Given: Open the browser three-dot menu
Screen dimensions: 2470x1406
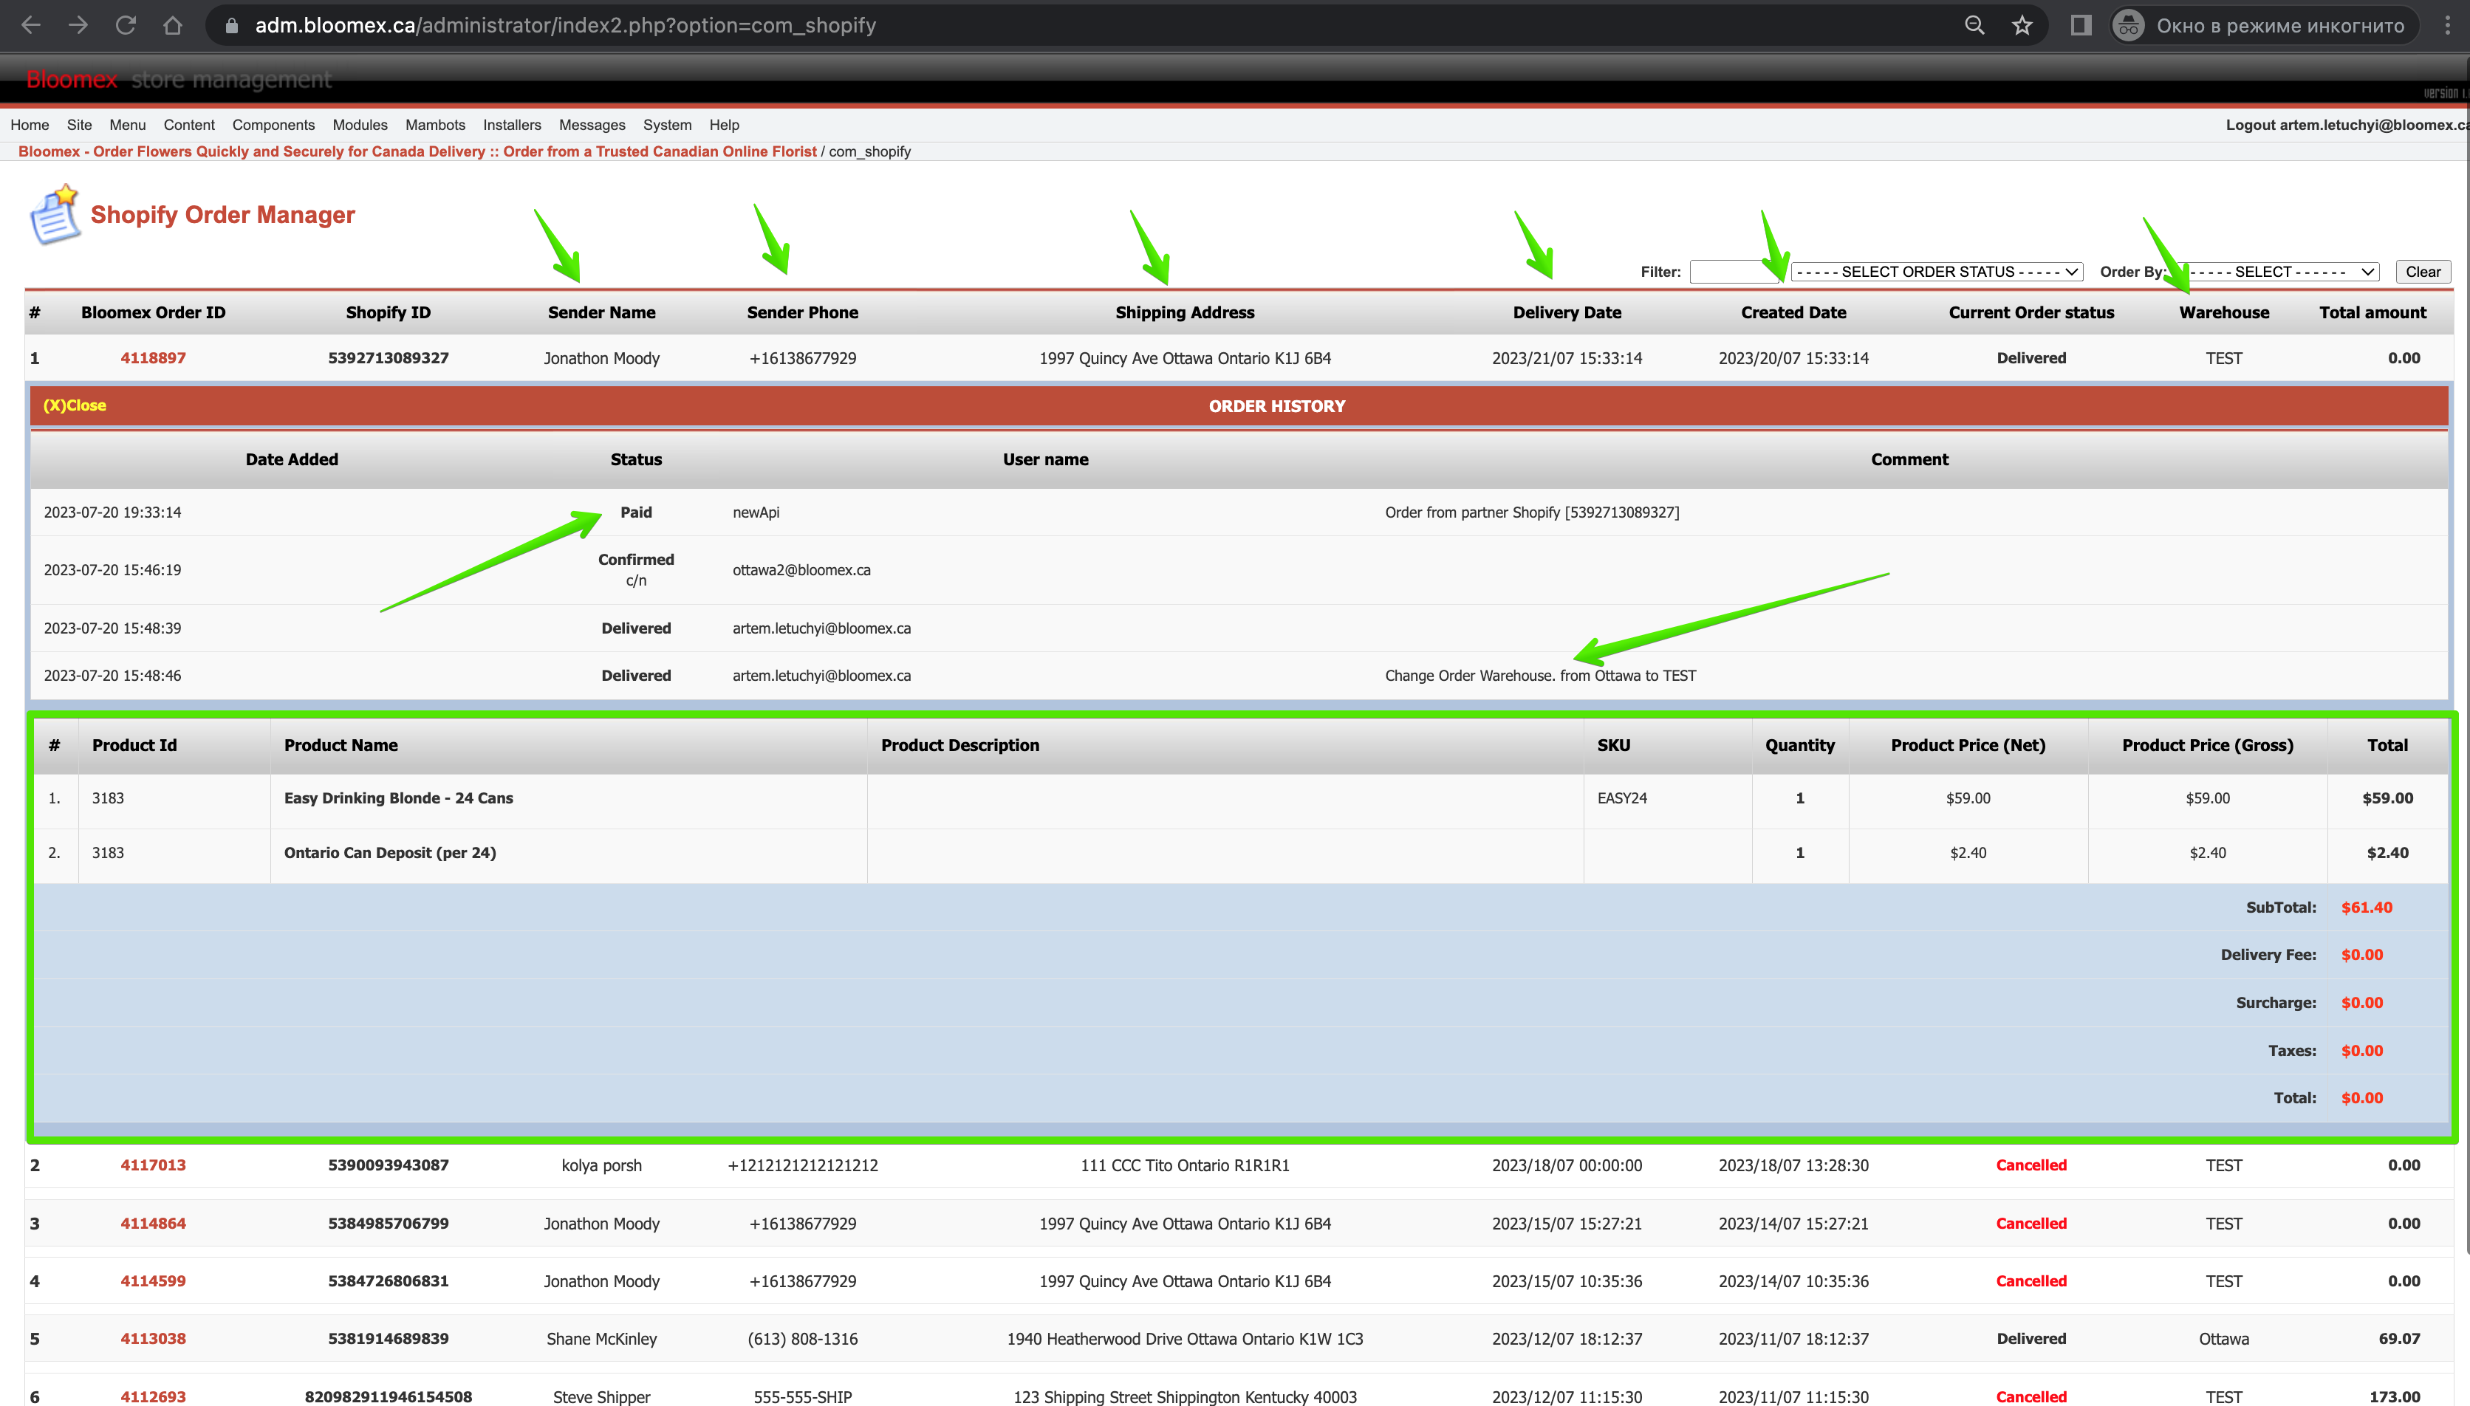Looking at the screenshot, I should pyautogui.click(x=2447, y=25).
